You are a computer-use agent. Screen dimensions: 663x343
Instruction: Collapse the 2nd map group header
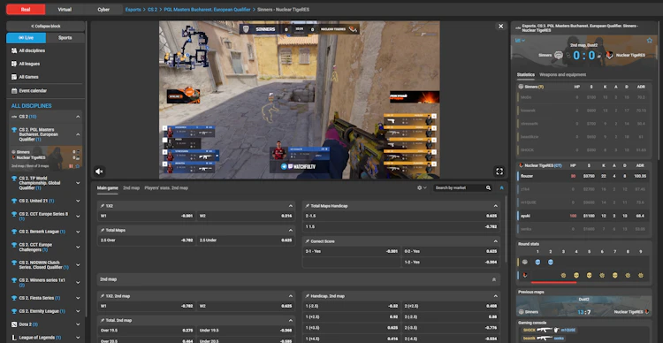494,279
